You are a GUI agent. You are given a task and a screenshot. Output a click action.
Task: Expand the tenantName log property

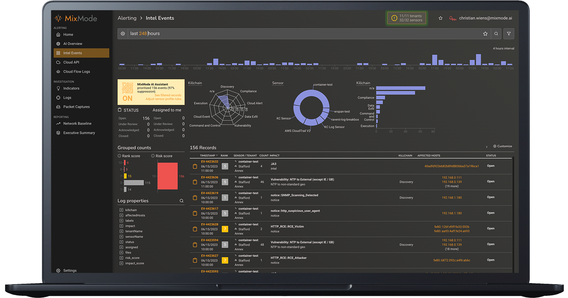coord(121,231)
